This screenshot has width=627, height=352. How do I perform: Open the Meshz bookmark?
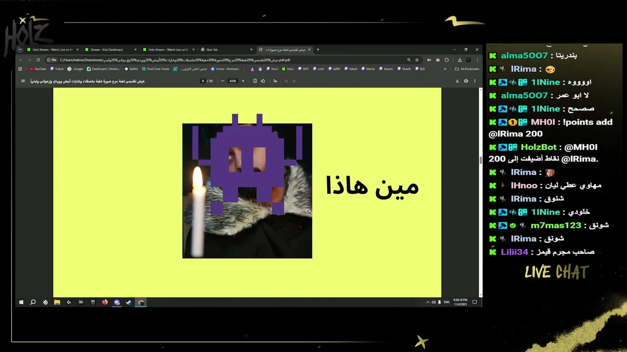(368, 69)
